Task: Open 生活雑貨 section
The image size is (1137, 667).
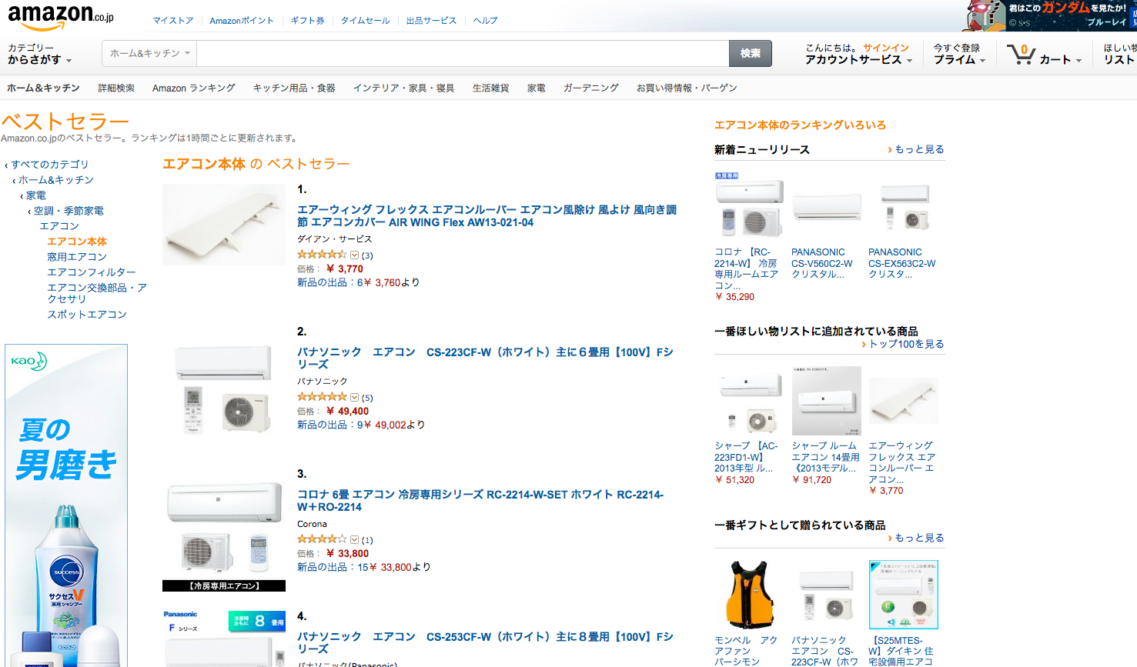Action: (491, 88)
